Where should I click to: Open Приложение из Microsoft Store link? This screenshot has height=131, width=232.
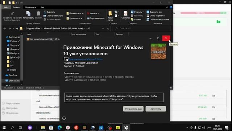coord(86,59)
